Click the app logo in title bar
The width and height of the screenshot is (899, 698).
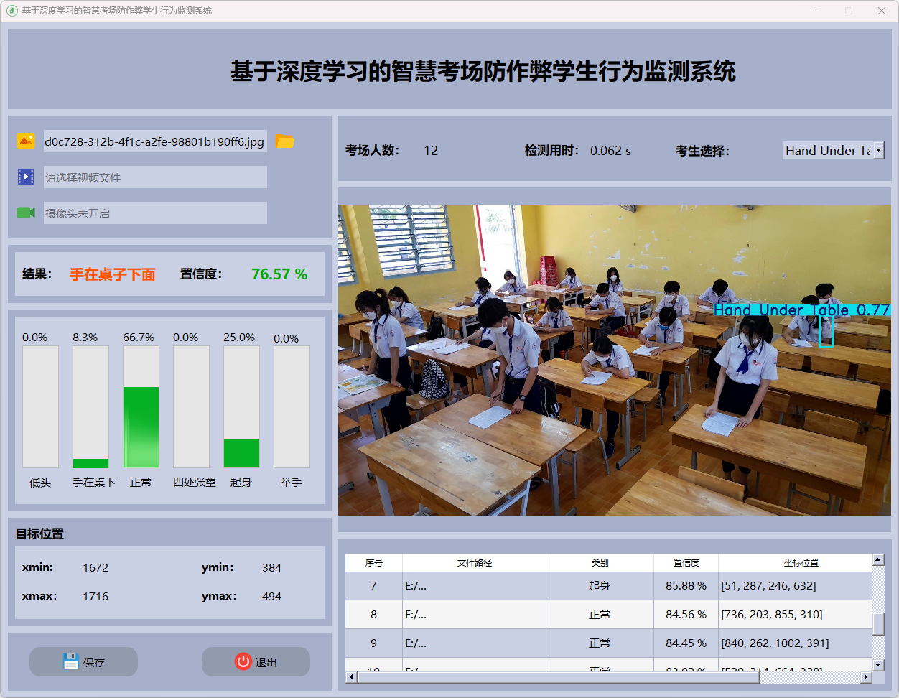[x=11, y=11]
